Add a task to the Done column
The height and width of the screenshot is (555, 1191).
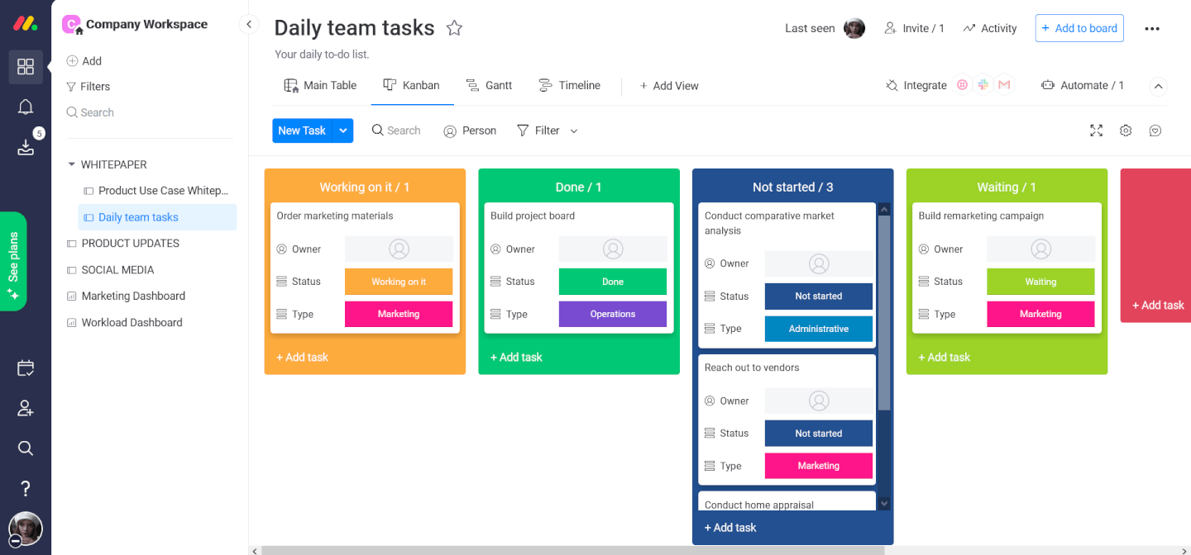(x=516, y=357)
